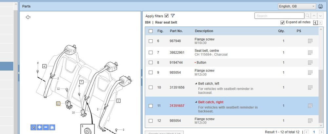Collapse the Belt catch, right note
Image resolution: width=328 pixels, height=134 pixels.
click(x=196, y=102)
